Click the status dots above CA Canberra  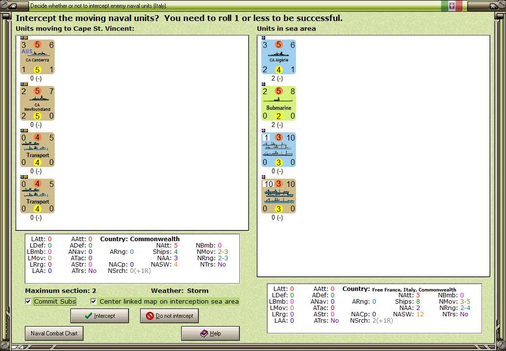pyautogui.click(x=24, y=38)
